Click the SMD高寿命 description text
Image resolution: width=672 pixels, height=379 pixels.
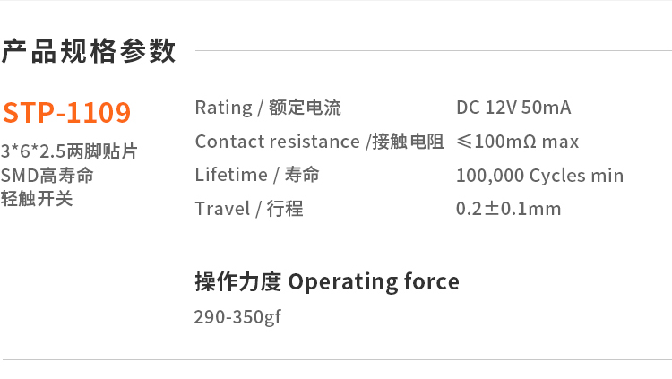tap(47, 175)
